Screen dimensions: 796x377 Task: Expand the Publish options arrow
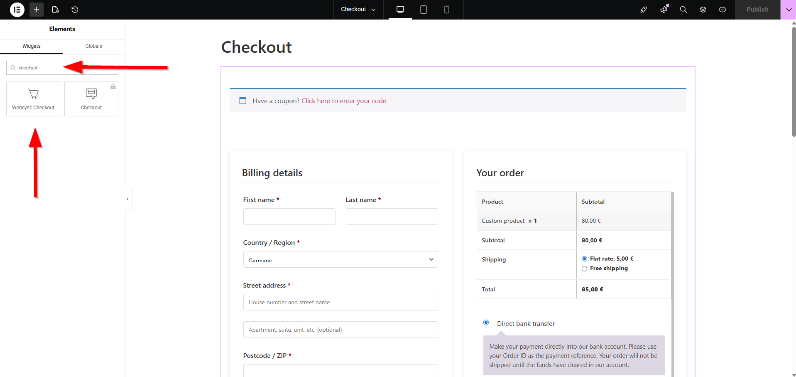coord(788,10)
